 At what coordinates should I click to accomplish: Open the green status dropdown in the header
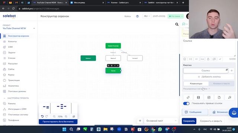[176, 16]
